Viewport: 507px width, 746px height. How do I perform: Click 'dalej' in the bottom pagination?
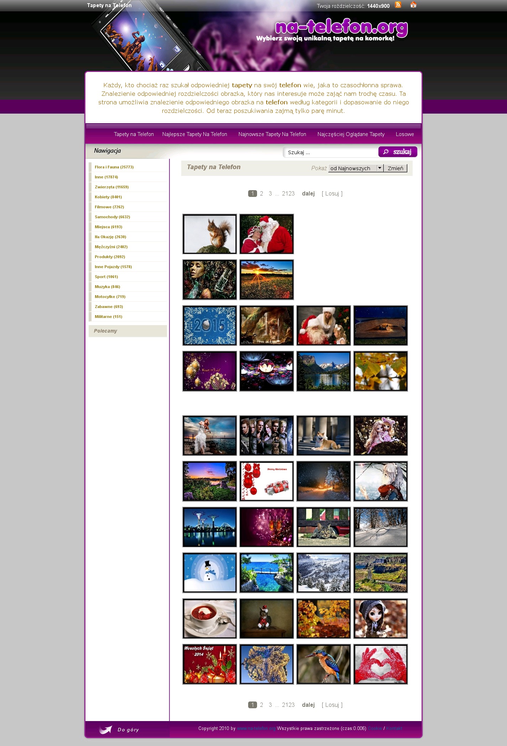(x=308, y=705)
